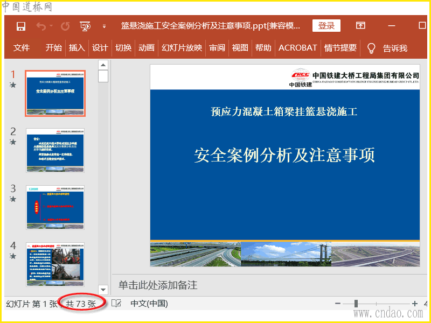Click subtitle 预应力混凝土箱梁挂篮悬浇施工
431x323 pixels.
tap(284, 111)
